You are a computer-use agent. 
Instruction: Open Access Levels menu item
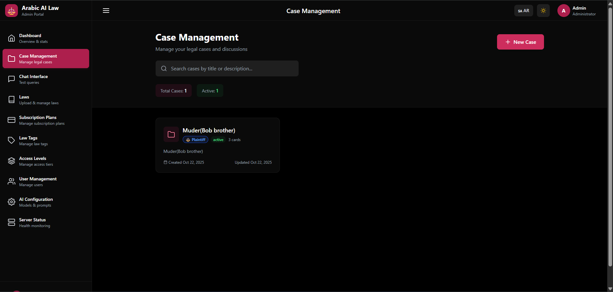46,161
